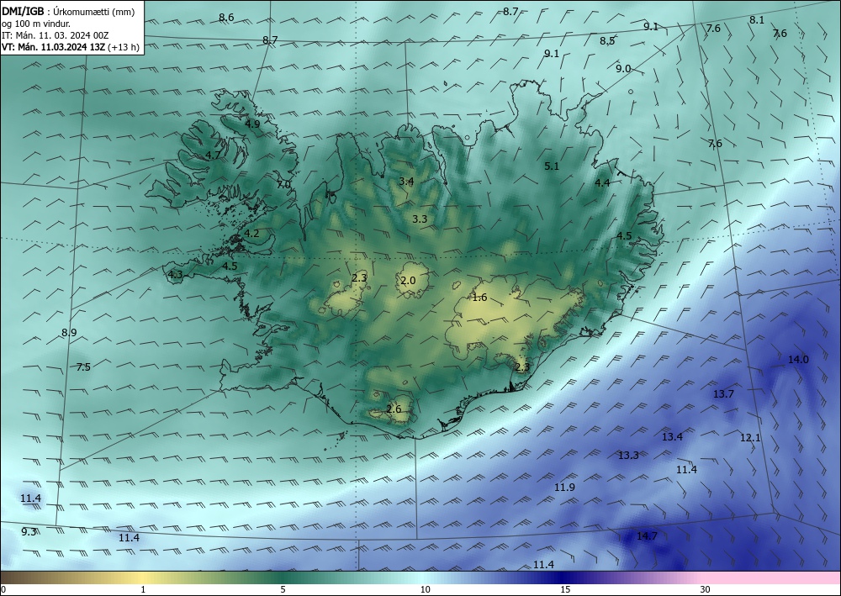
Task: Select the 8.1 value label
Action: point(757,20)
